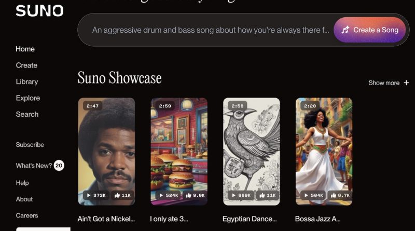415x231 pixels.
Task: Click the Create a Song button
Action: click(369, 30)
